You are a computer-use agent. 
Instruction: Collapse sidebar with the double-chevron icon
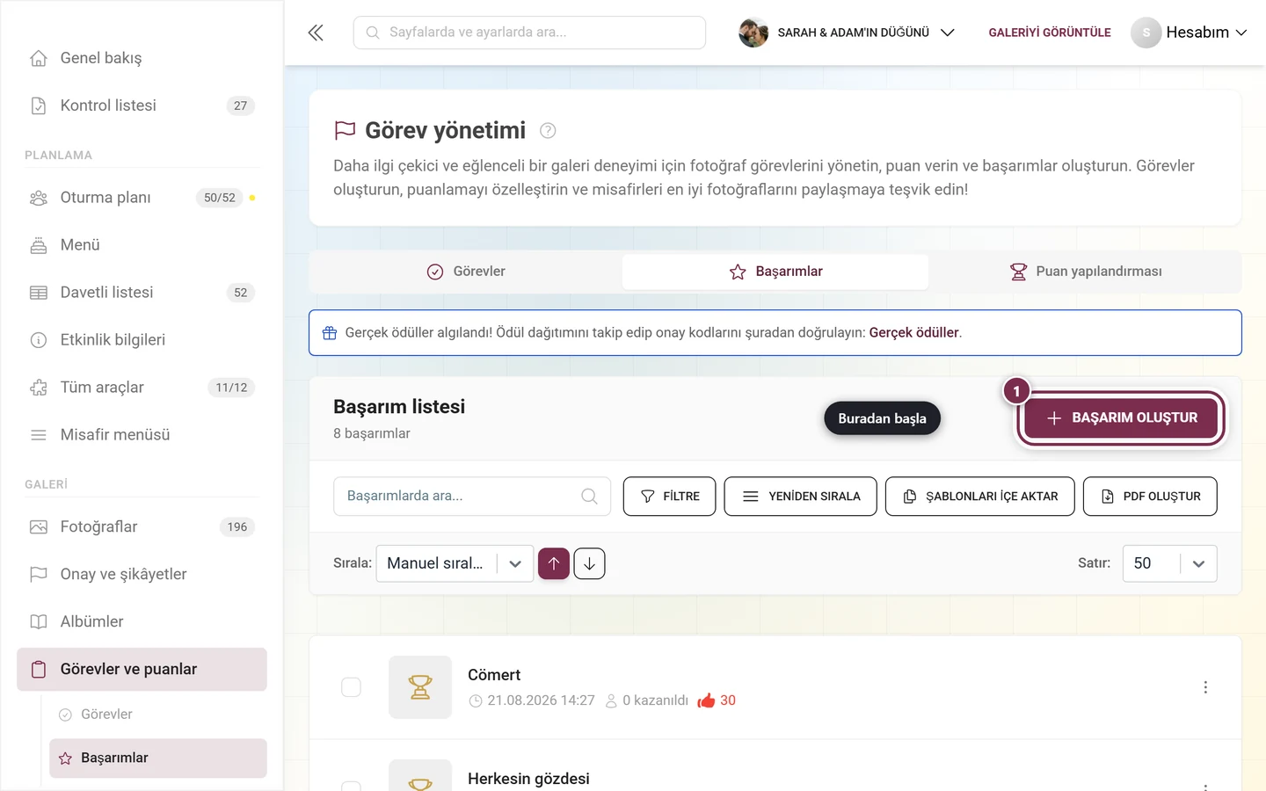pyautogui.click(x=316, y=33)
